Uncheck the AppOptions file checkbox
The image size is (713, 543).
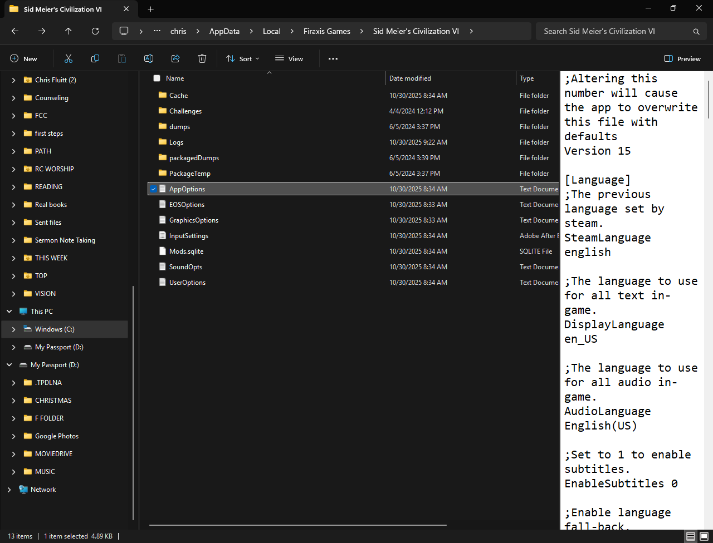tap(153, 189)
